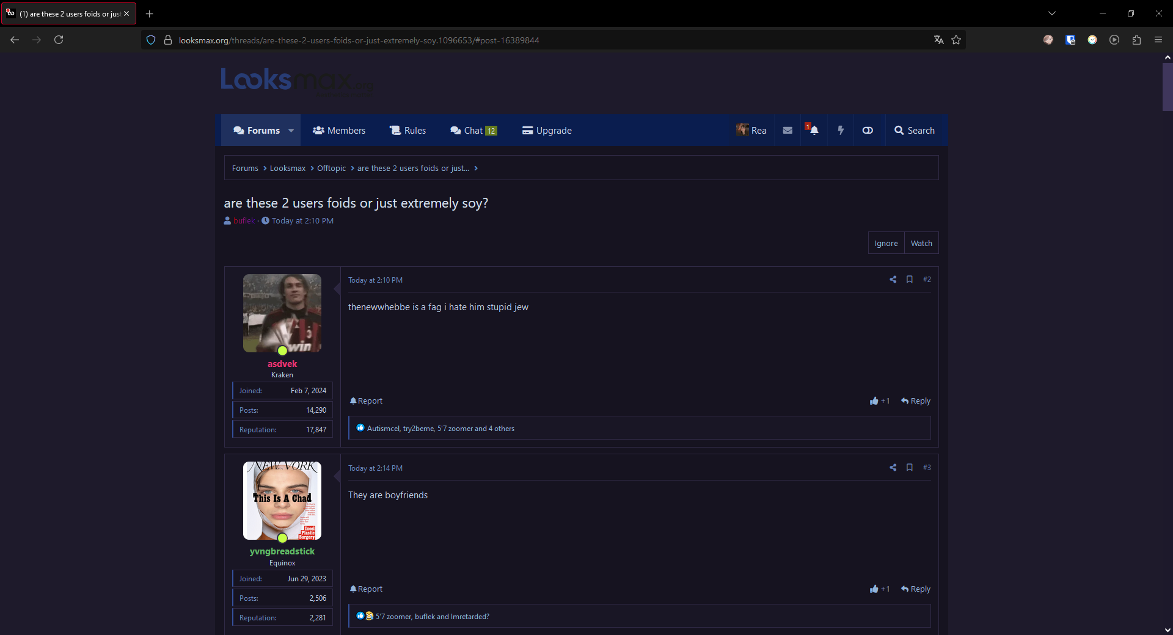The height and width of the screenshot is (635, 1173).
Task: Open the Rea account menu
Action: [x=751, y=130]
